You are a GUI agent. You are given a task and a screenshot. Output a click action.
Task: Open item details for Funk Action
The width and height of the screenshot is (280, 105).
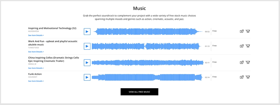36,81
